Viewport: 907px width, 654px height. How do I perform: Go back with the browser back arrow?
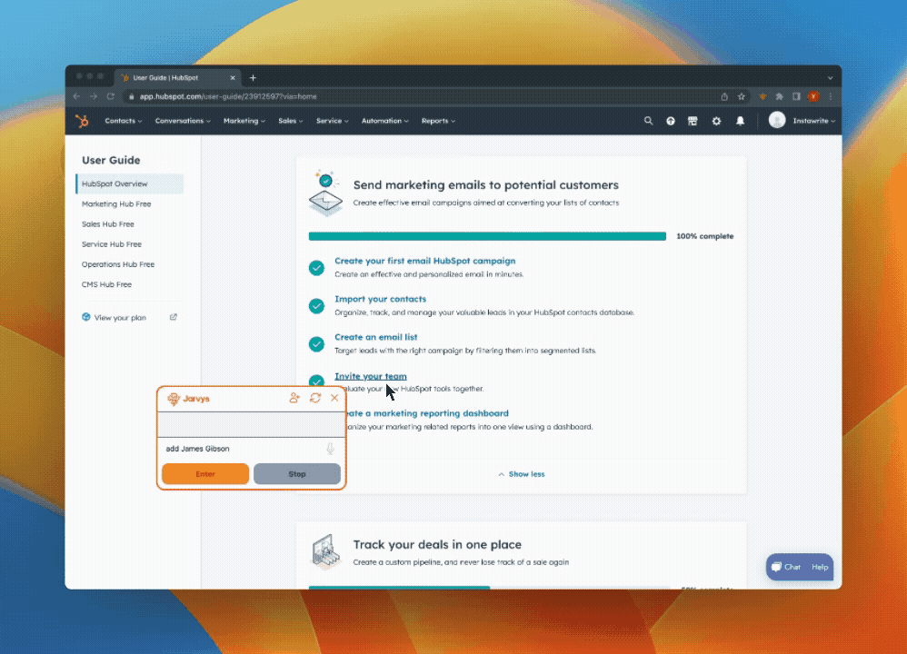(x=77, y=96)
